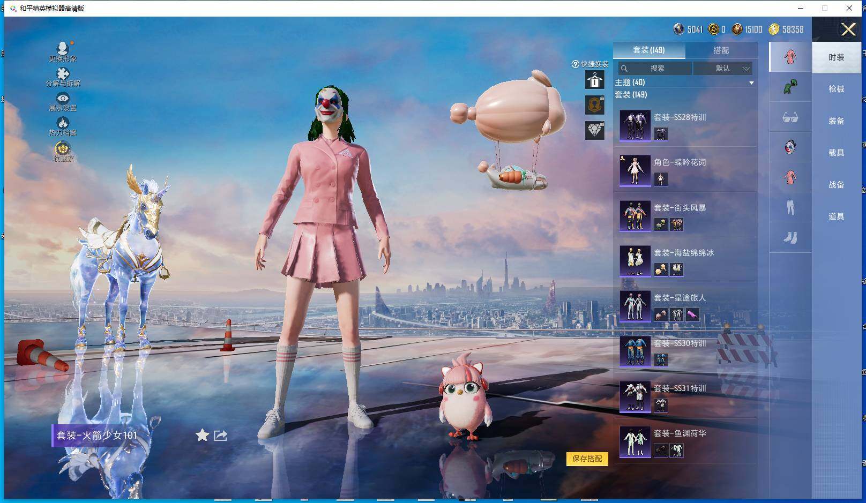The width and height of the screenshot is (866, 503).
Task: Click the small item icon under 套装-SS31特训
Action: (x=661, y=405)
